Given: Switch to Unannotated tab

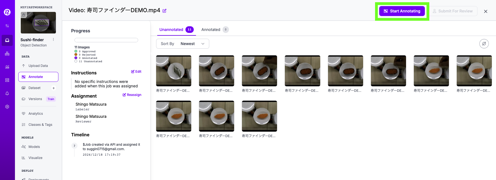Looking at the screenshot, I should click(176, 30).
